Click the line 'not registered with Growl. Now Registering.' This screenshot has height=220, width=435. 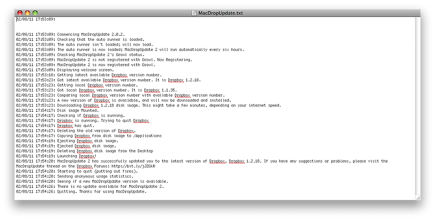tap(104, 60)
